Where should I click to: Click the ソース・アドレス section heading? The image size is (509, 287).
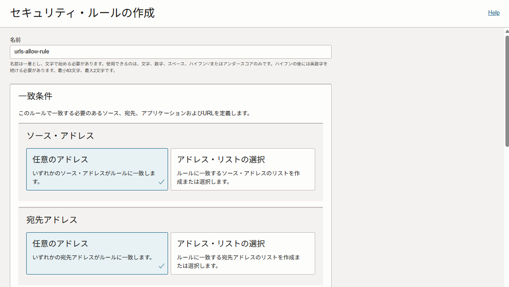pos(60,136)
